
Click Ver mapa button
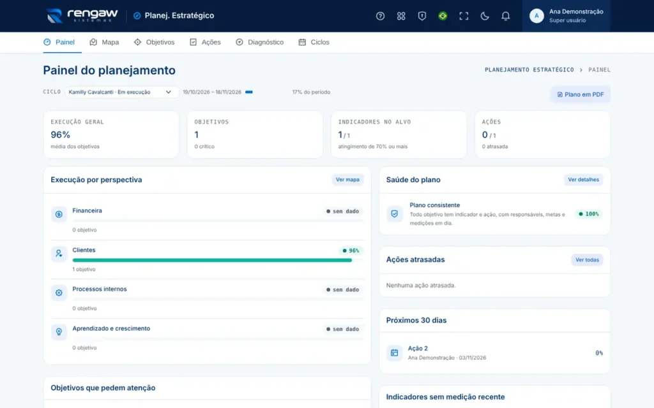coord(347,179)
